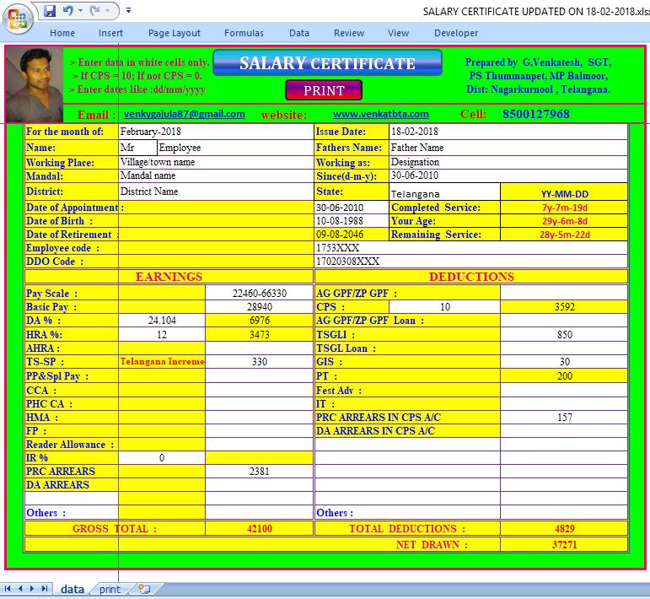
Task: Click the 'Telangana Increme' label cell
Action: coord(162,362)
